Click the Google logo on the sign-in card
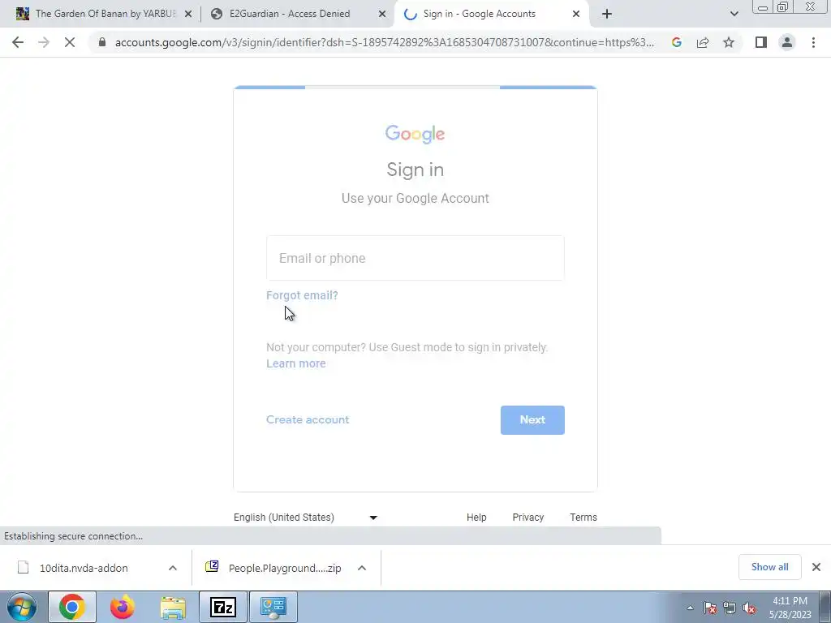The width and height of the screenshot is (831, 623). (415, 134)
